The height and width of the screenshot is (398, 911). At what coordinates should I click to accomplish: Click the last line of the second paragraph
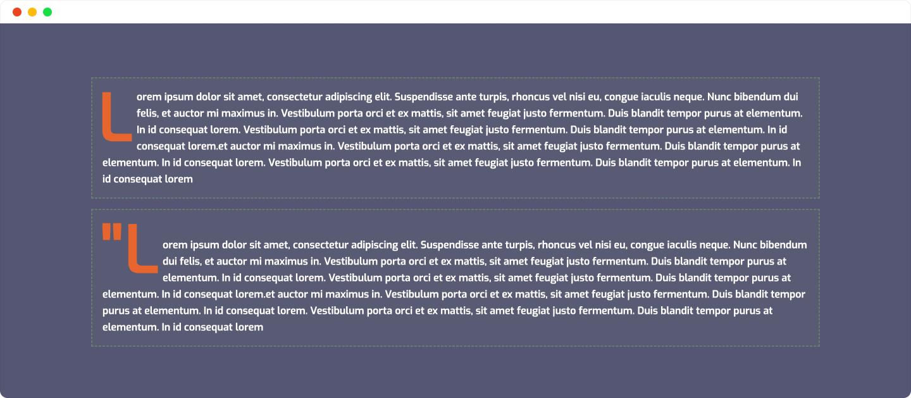click(183, 327)
